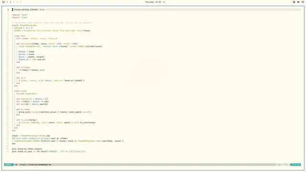The image size is (306, 172).
Task: Switch to workspace 1
Action: click(7, 2)
